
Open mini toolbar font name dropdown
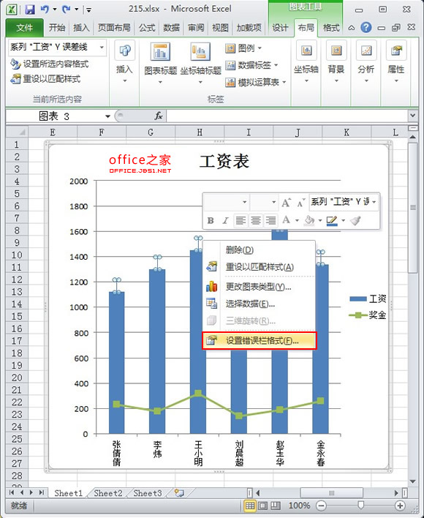244,202
